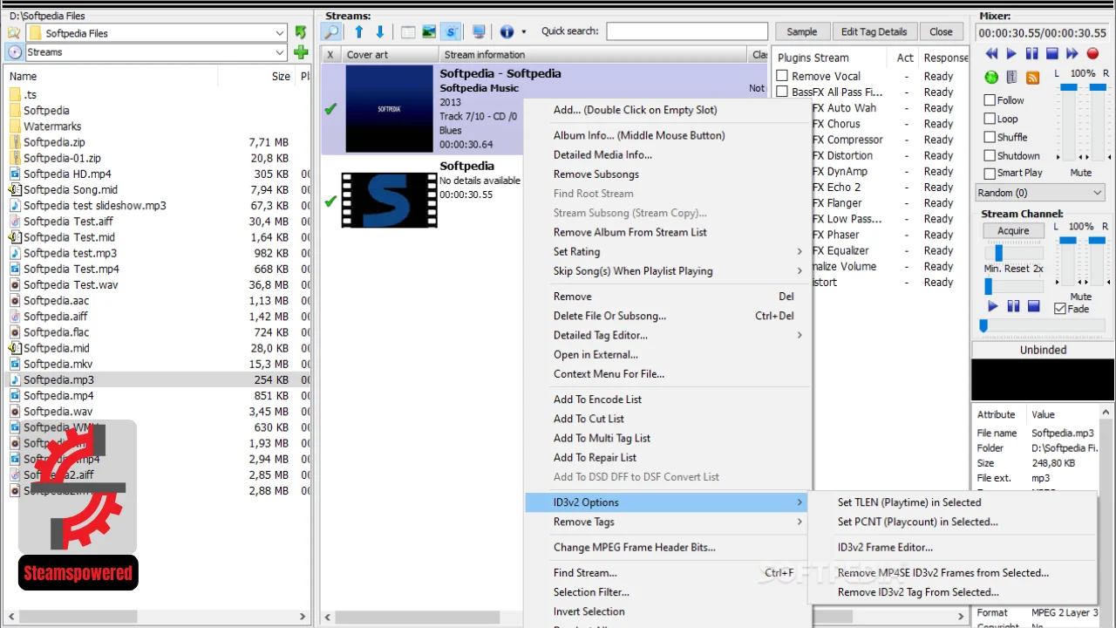Click the green globe icon in mixer
1116x628 pixels.
coord(991,78)
